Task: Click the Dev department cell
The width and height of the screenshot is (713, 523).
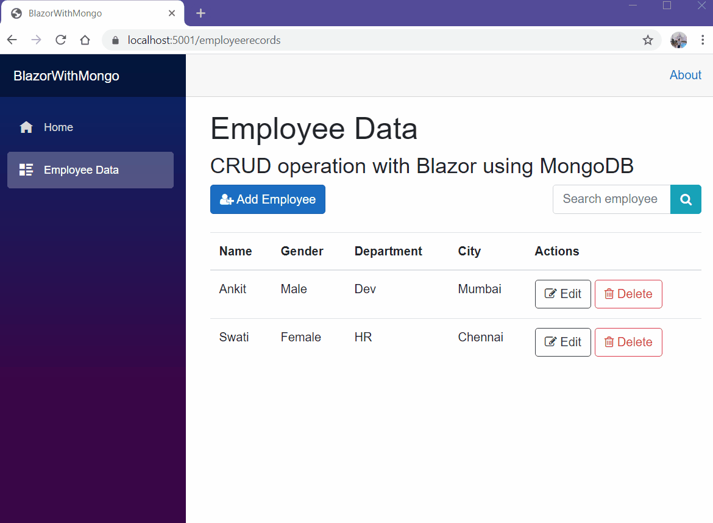Action: 365,289
